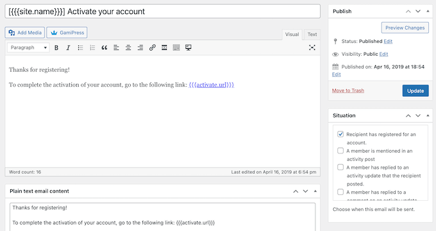Click the Word count: 16 status text

pos(25,172)
